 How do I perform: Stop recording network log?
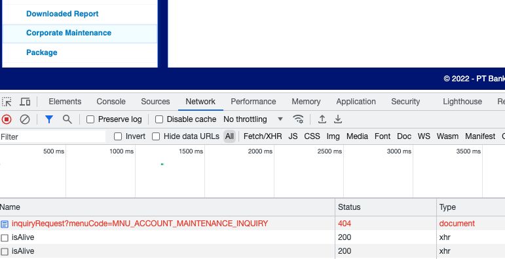point(7,119)
